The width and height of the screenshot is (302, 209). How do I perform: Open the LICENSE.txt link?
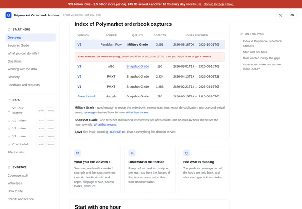pos(117,132)
